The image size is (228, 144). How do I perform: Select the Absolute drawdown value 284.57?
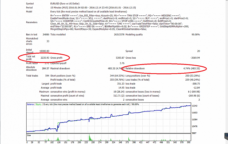pos(46,69)
